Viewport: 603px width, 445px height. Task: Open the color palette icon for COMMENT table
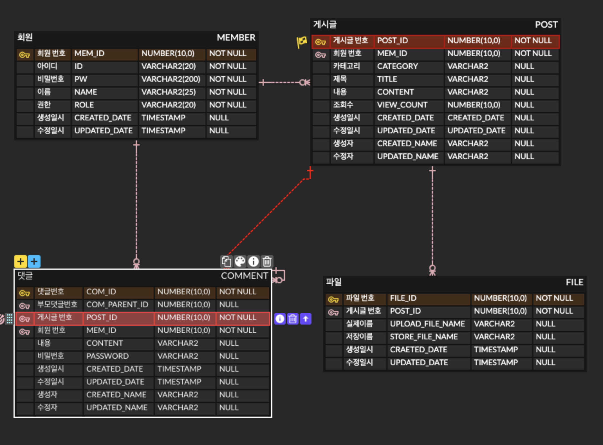pos(240,261)
